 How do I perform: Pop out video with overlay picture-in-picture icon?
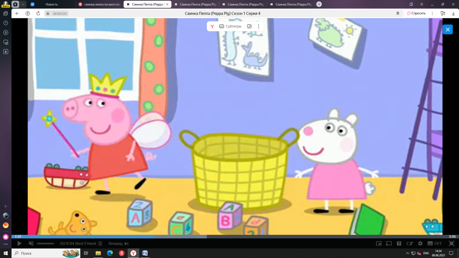click(x=249, y=26)
